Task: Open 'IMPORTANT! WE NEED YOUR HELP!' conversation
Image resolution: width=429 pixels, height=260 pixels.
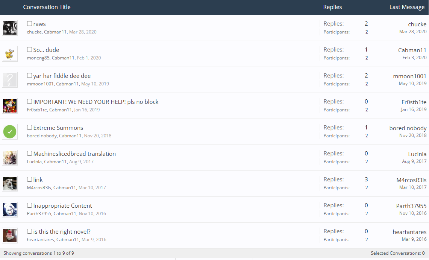Action: (x=96, y=102)
